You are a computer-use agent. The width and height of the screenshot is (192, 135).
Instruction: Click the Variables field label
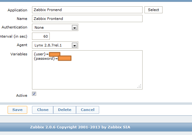tap(19, 54)
